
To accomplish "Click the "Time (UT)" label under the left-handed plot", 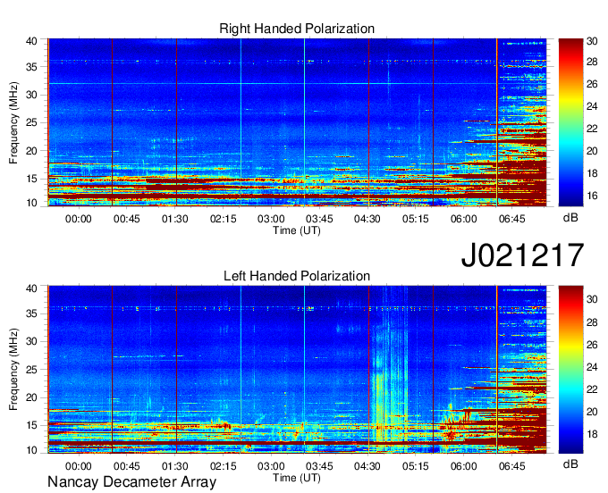I will [297, 478].
